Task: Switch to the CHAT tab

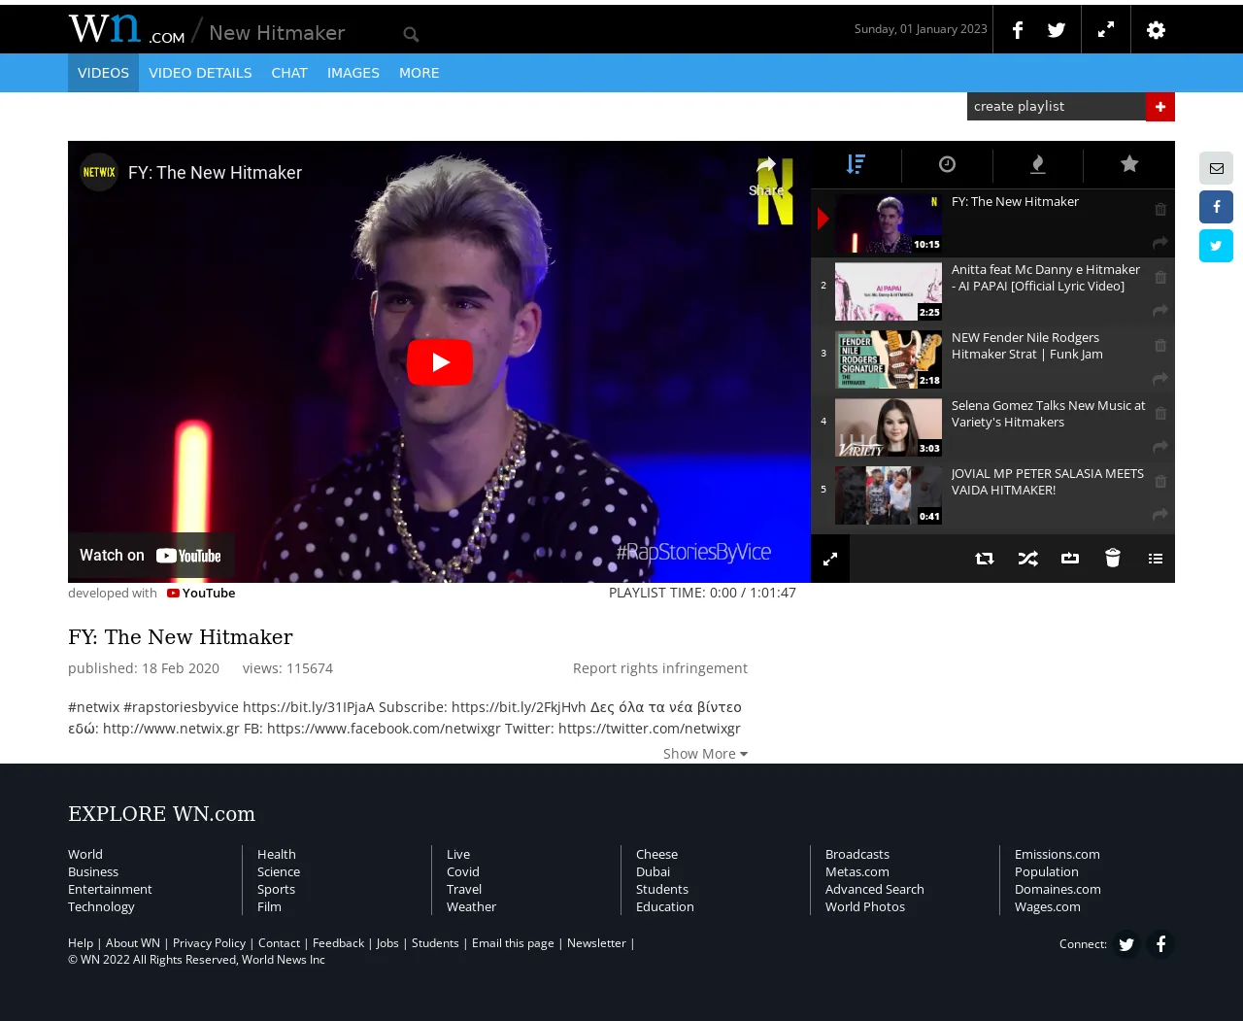Action: pyautogui.click(x=289, y=73)
